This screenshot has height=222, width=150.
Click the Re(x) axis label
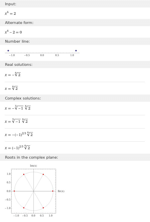(61, 191)
